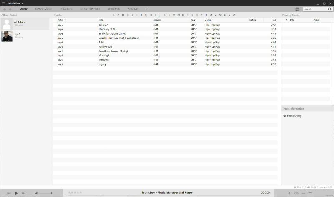Select the track 'Kill Jay Z'

[103, 25]
